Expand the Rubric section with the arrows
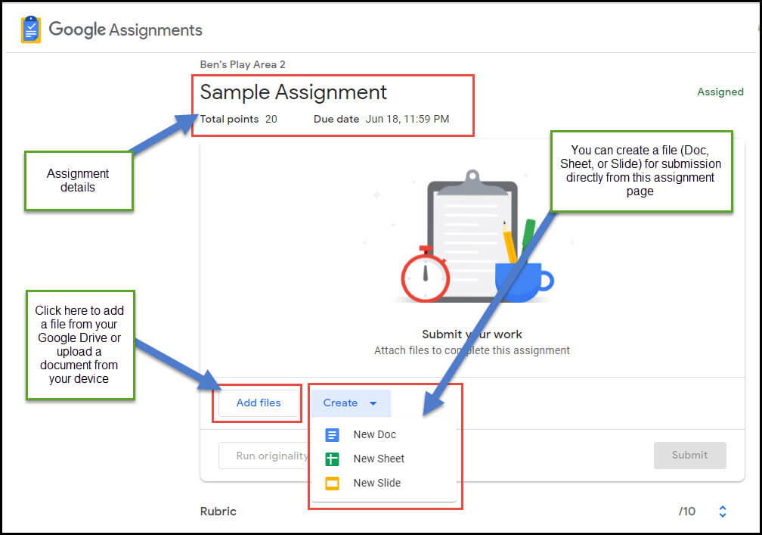The height and width of the screenshot is (535, 762). pyautogui.click(x=723, y=512)
